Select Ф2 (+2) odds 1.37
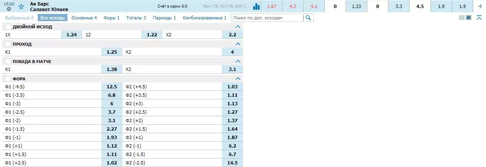 pos(232,120)
